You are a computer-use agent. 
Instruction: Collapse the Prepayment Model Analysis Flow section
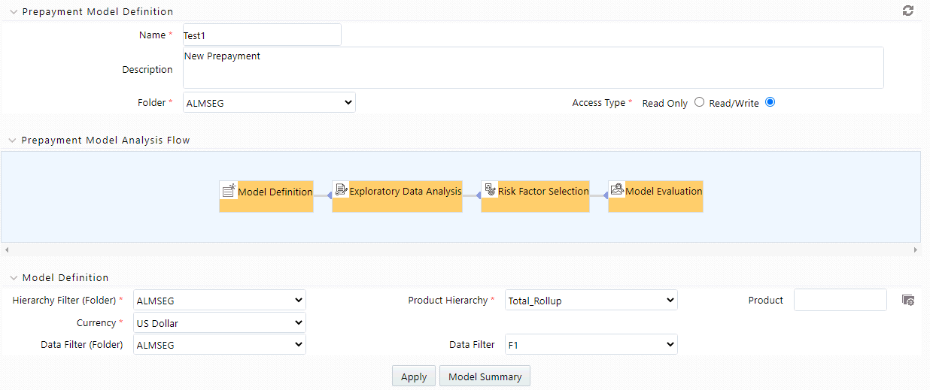[14, 140]
